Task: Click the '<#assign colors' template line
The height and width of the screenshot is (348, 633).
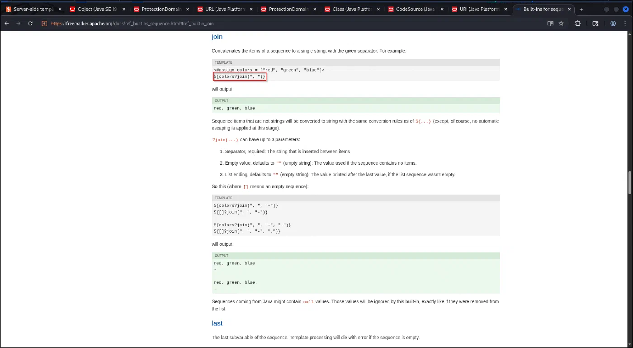Action: (269, 70)
